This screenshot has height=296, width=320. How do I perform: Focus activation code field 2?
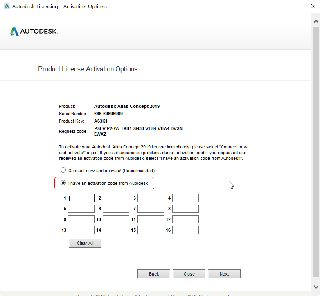pyautogui.click(x=116, y=198)
